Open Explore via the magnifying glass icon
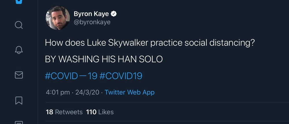Screen dimensions: 289x124 pos(19,25)
